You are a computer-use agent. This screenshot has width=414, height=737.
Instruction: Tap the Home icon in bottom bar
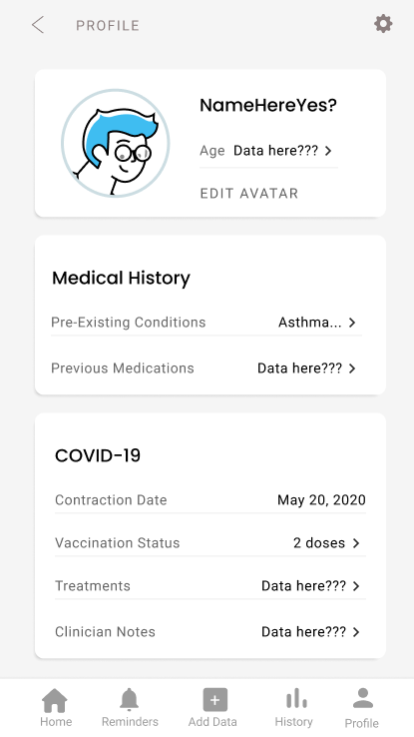coord(55,700)
